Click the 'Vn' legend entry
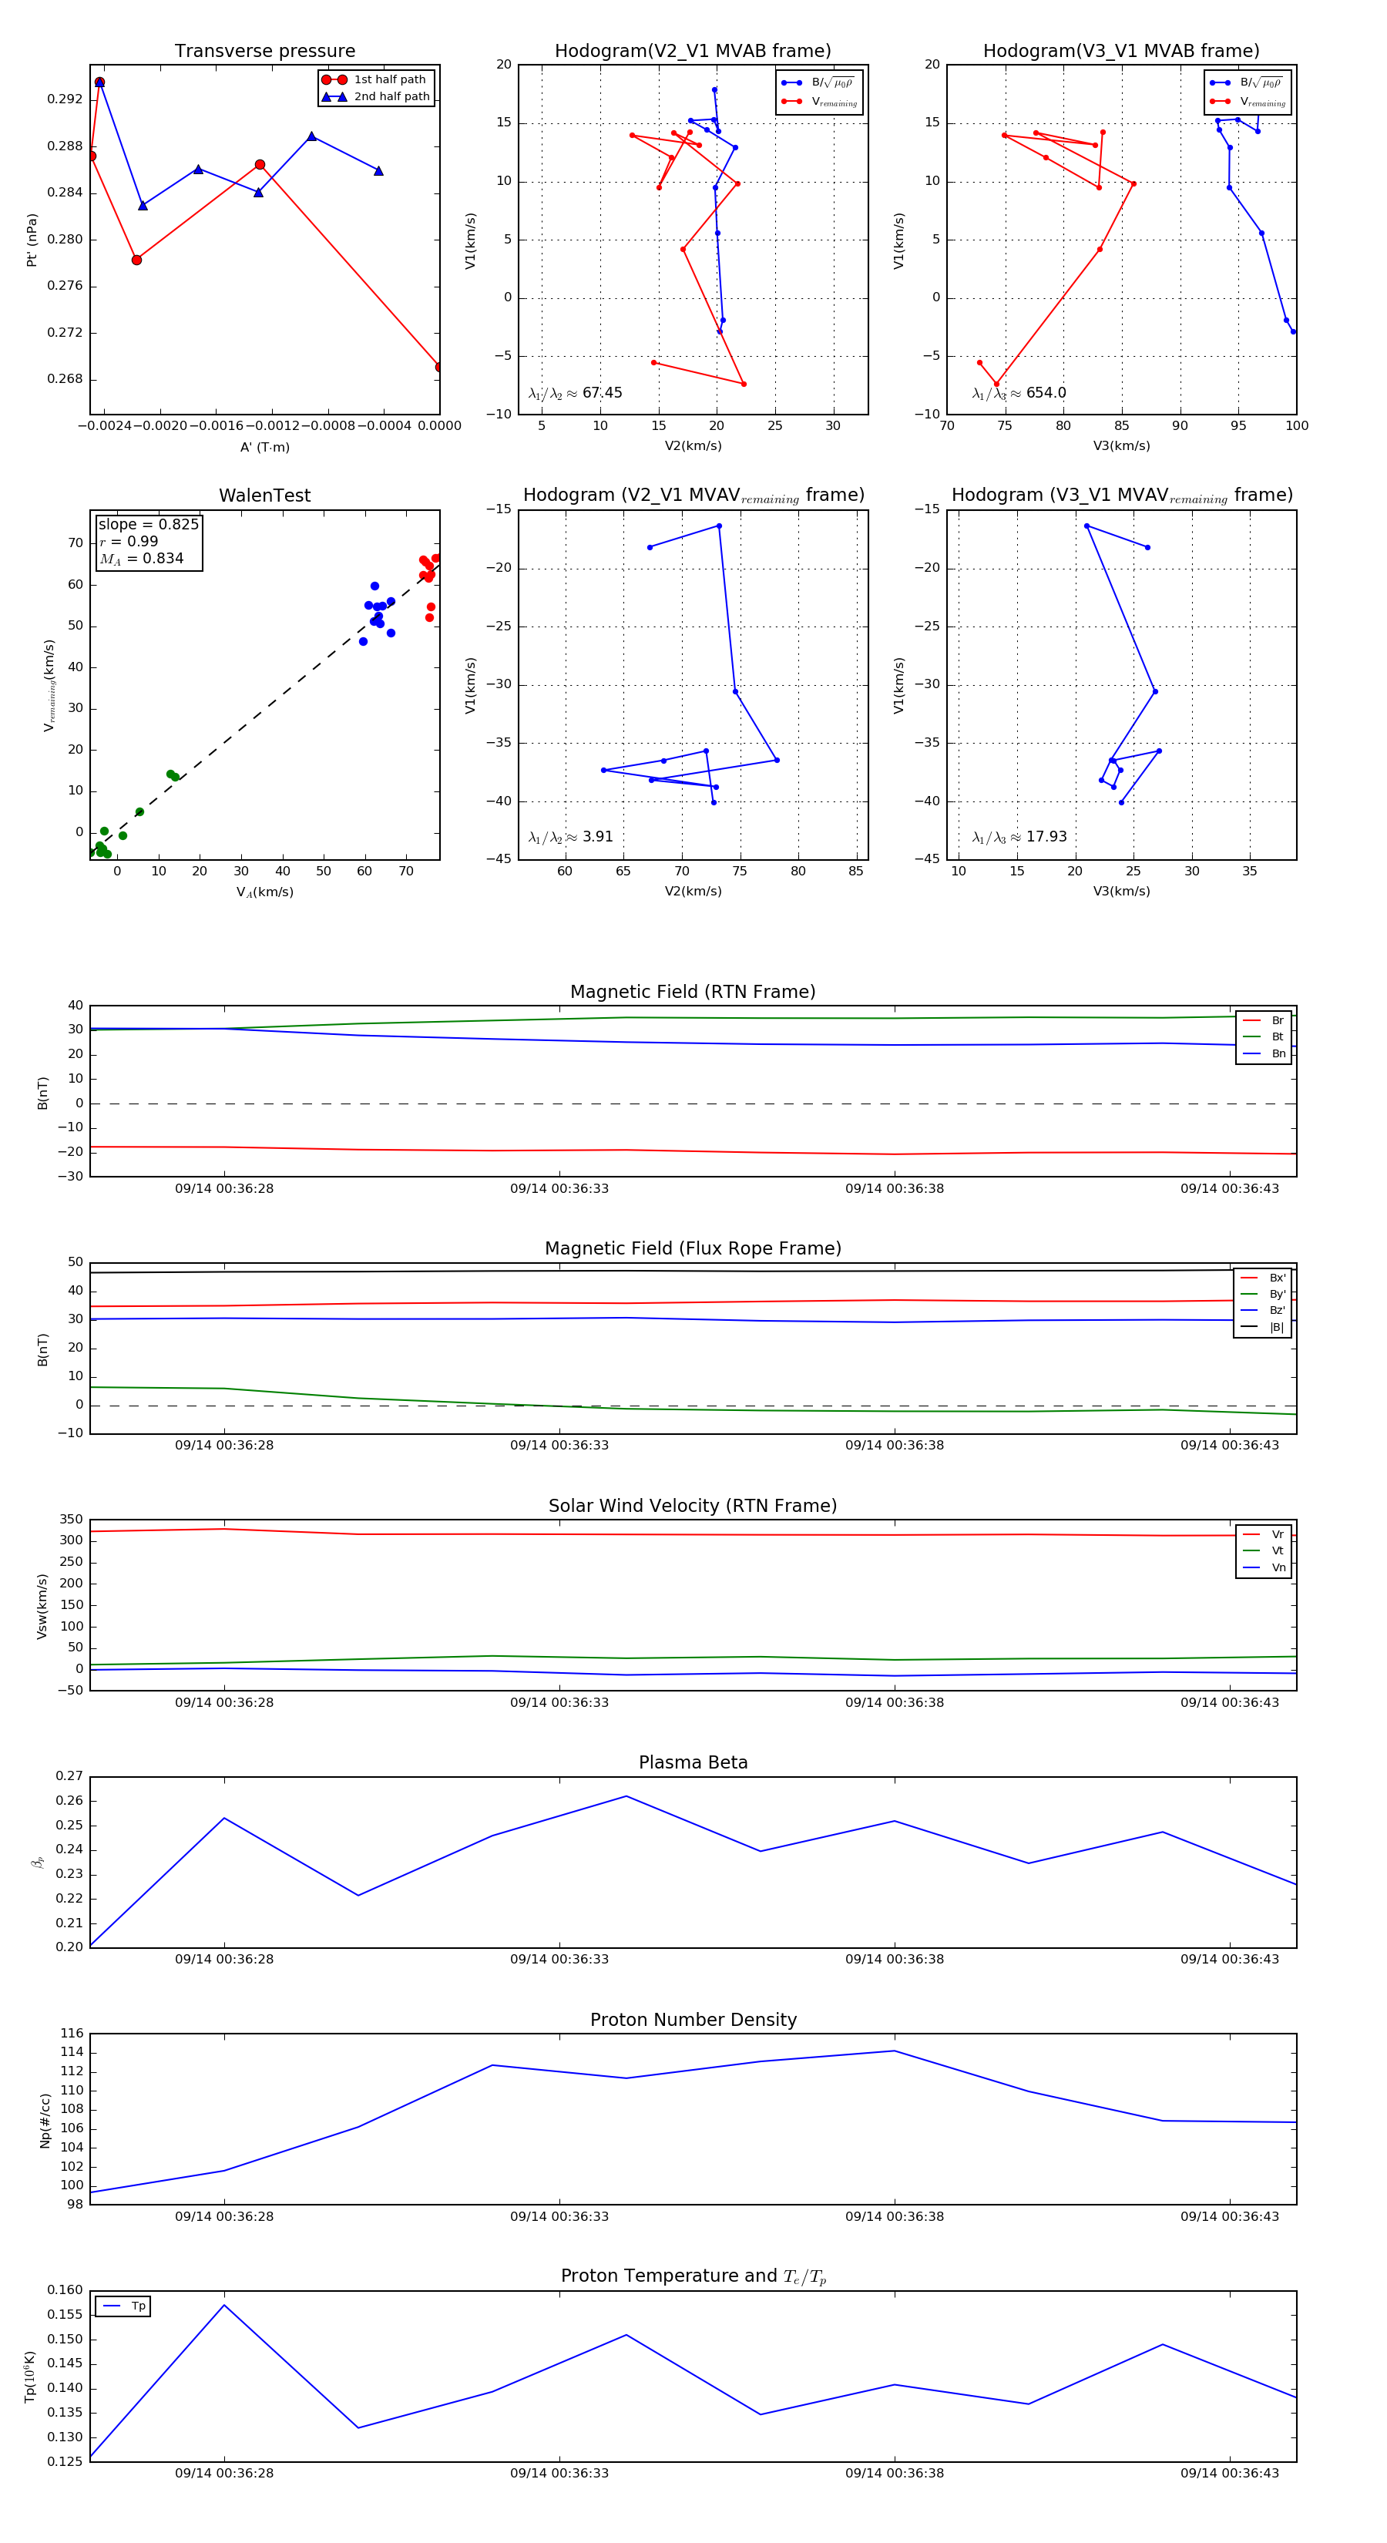 click(x=1264, y=1567)
